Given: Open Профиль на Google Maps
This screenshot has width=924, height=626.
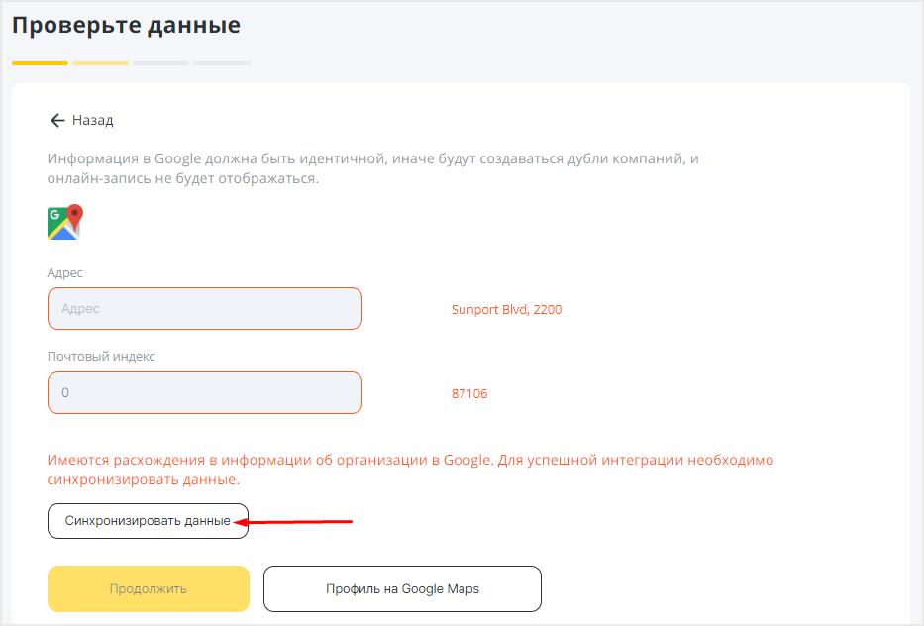Looking at the screenshot, I should 402,589.
